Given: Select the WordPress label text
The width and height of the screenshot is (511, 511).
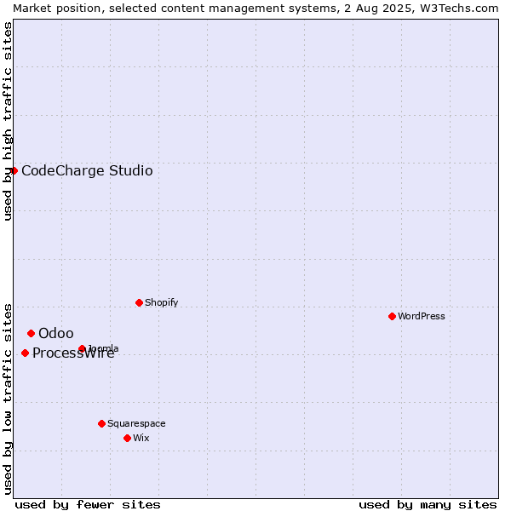Looking at the screenshot, I should [x=421, y=317].
